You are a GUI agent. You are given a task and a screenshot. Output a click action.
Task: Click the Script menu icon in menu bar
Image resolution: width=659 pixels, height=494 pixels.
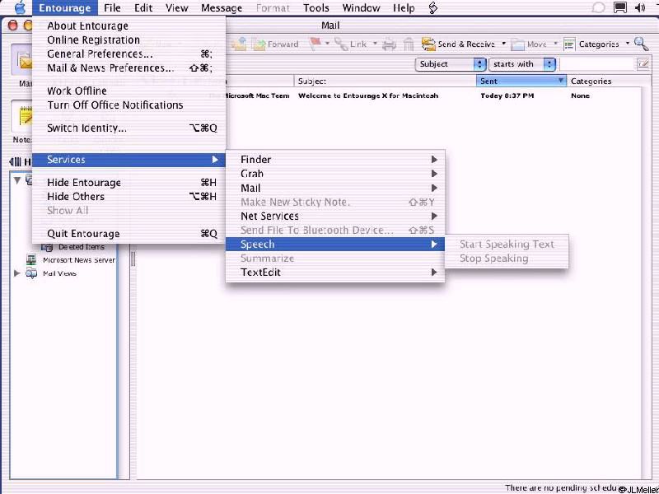(433, 8)
